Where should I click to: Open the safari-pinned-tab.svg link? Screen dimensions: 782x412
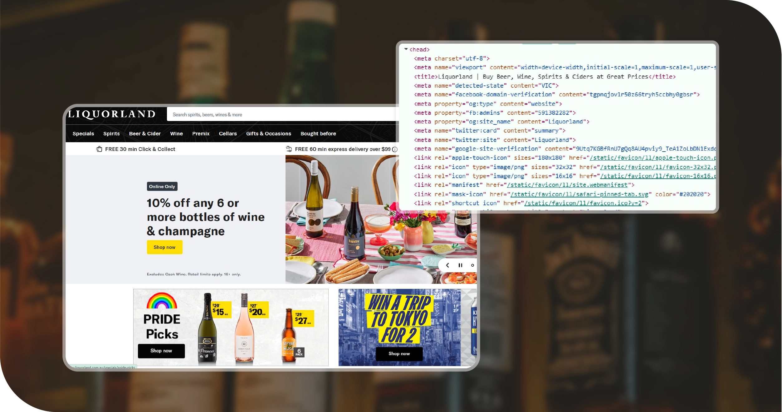coord(579,194)
